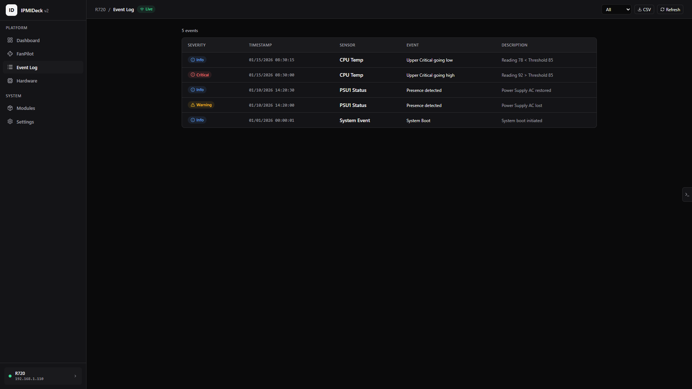The height and width of the screenshot is (389, 692).
Task: Click timestamp 01/15/2026 08:30:00
Action: [271, 75]
